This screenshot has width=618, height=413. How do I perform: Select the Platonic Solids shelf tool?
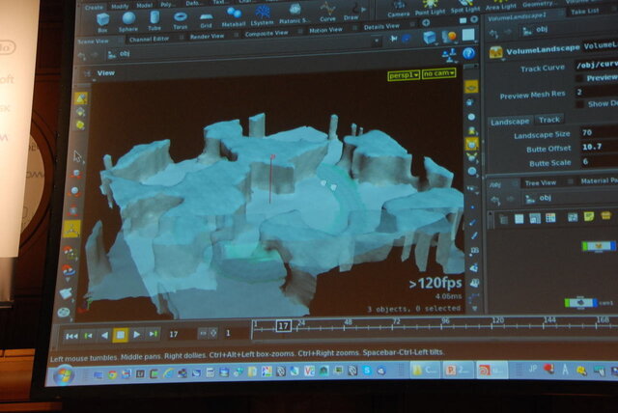(x=294, y=14)
